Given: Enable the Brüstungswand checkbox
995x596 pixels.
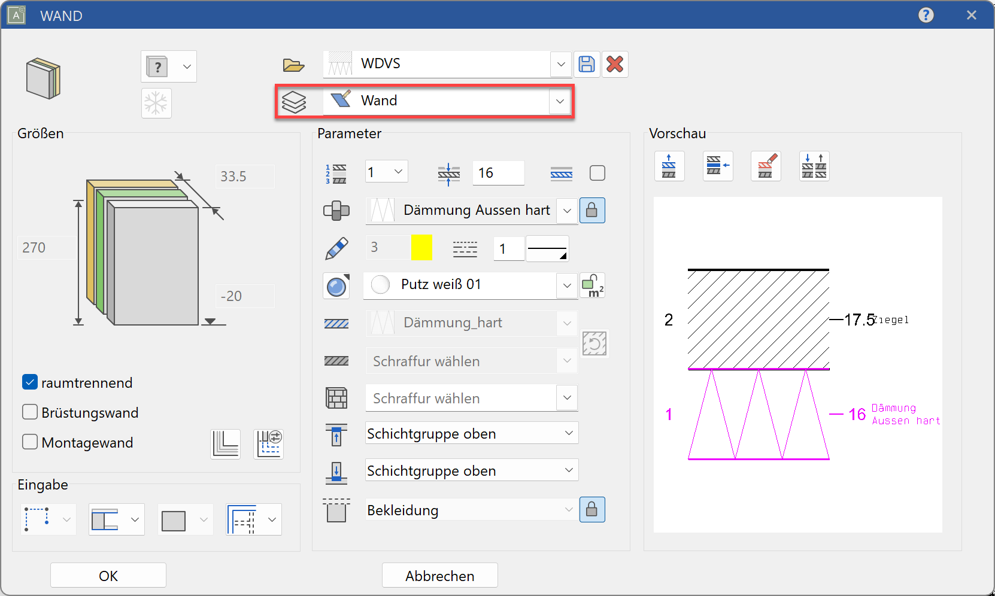Looking at the screenshot, I should (29, 412).
